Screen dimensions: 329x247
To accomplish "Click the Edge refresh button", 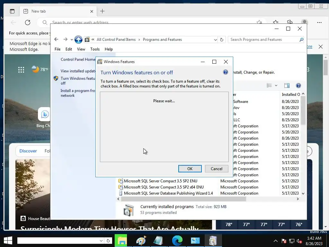I will coord(28,22).
